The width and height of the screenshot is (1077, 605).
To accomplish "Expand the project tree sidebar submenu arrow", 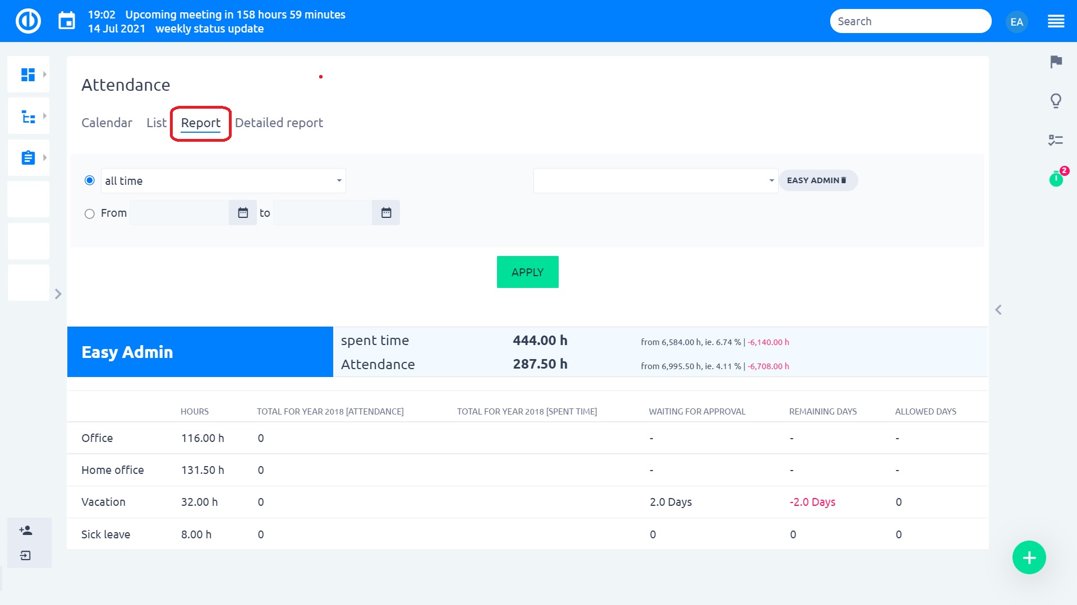I will click(44, 116).
